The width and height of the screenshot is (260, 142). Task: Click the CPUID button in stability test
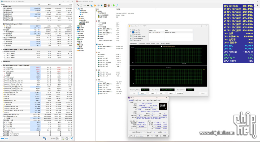click(171, 93)
